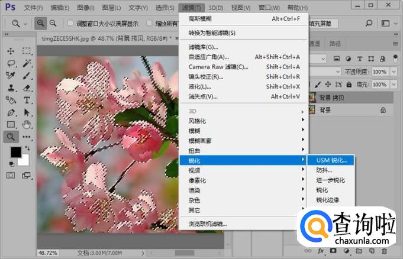403x259 pixels.
Task: Toggle pixel layer filter icon in Layers panel
Action: tap(337, 59)
